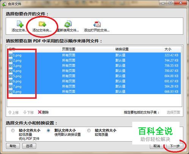Click the Next Step (下一步) button
Viewport: 189px width, 154px height.
[x=175, y=146]
